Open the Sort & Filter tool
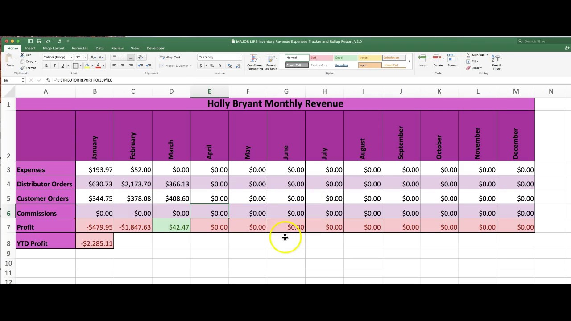This screenshot has height=321, width=571. point(497,61)
